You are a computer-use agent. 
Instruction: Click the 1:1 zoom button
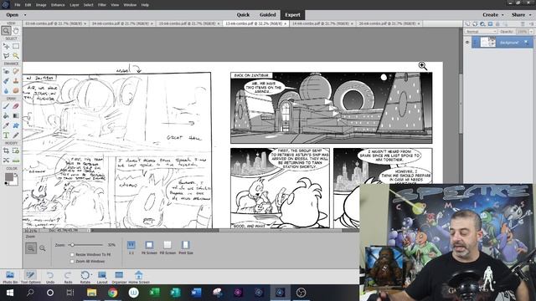[x=131, y=247]
